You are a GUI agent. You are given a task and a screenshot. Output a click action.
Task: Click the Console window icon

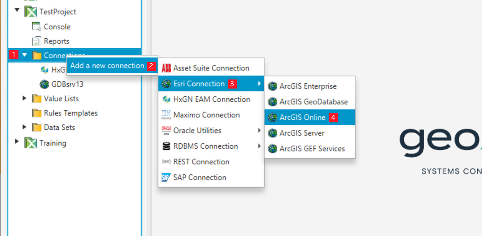(36, 27)
